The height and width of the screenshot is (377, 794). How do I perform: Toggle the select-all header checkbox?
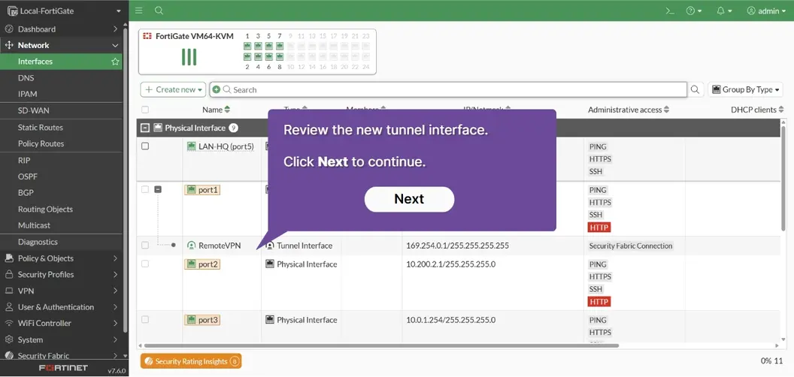145,110
